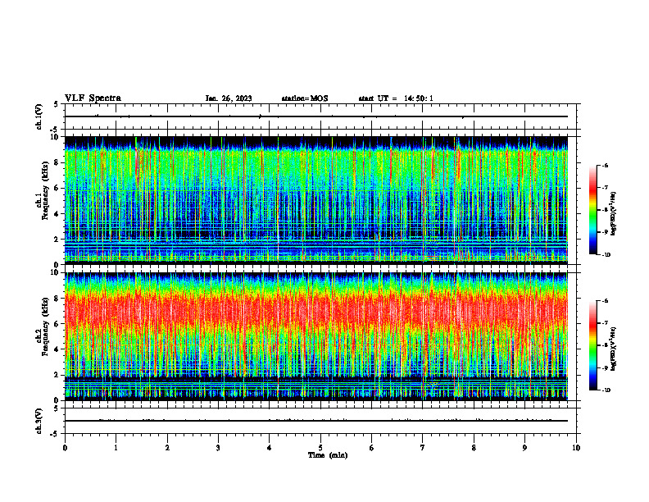Click the 'VLF Spectra' plot title
This screenshot has width=649, height=502.
tap(93, 98)
